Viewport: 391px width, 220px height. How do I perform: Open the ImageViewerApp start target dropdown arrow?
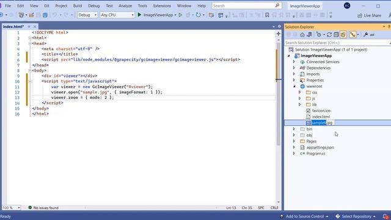coord(175,15)
